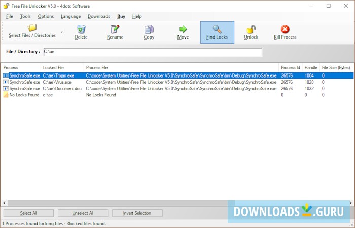Sort by File Size (Bytes) column header
Viewport: 355px width, 228px height.
(336, 67)
